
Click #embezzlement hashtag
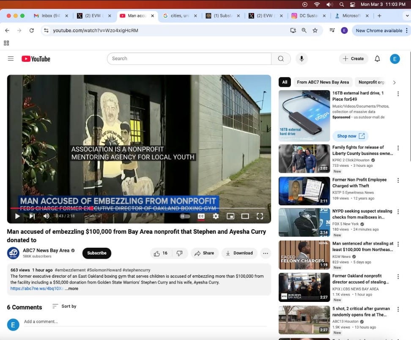[x=70, y=270]
